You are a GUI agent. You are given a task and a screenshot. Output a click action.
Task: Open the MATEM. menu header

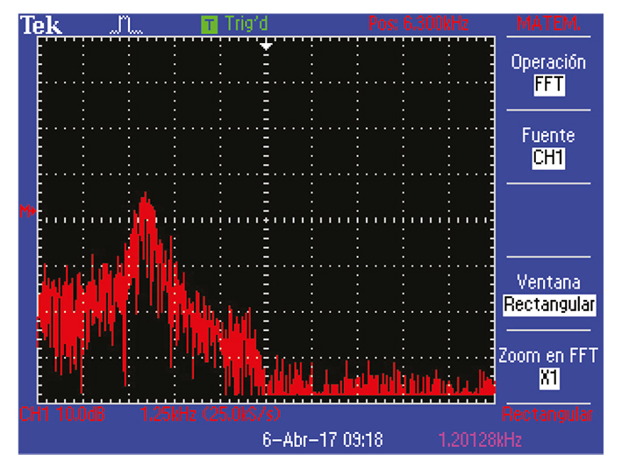tap(548, 25)
